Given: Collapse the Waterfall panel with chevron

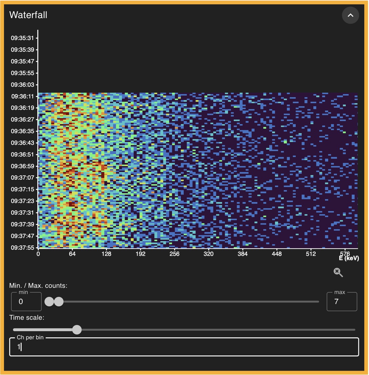Looking at the screenshot, I should tap(350, 15).
